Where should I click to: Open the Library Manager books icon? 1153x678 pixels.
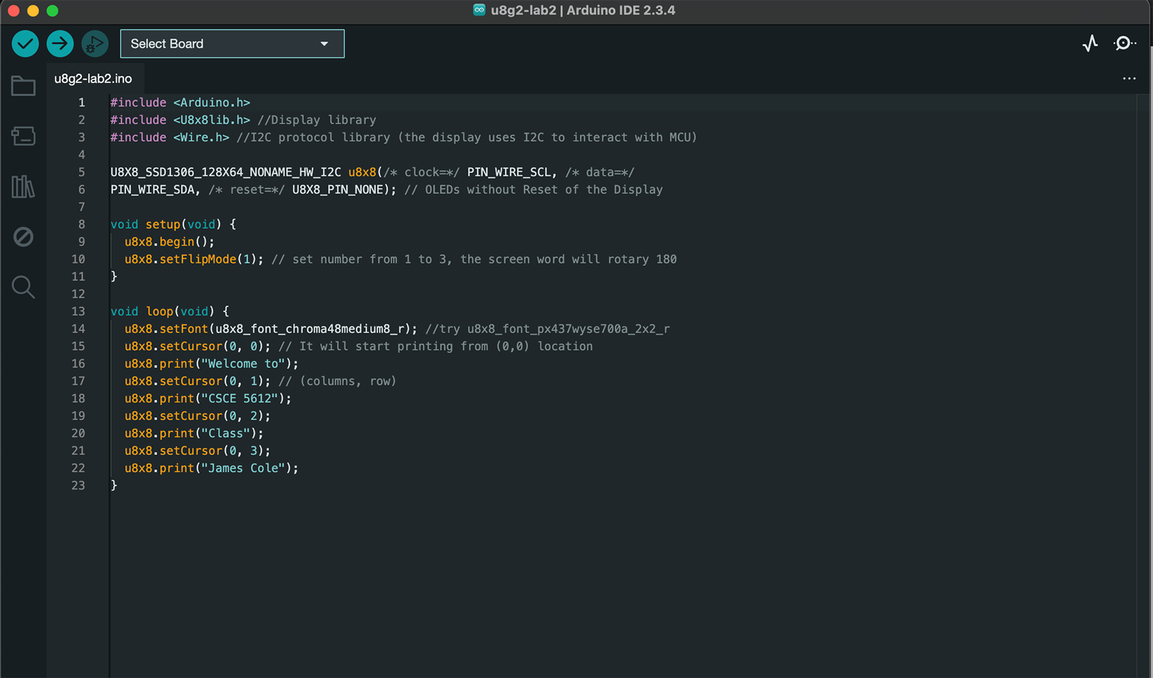[23, 187]
